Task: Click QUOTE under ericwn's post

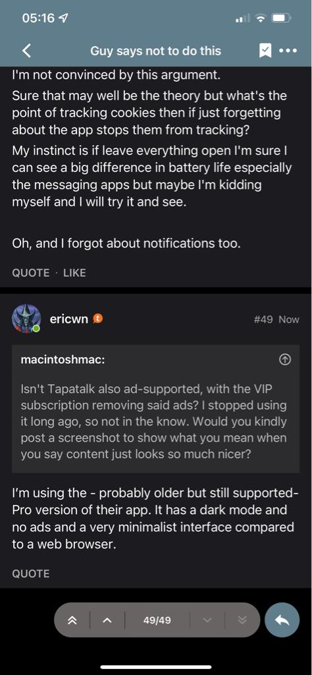Action: click(x=30, y=573)
